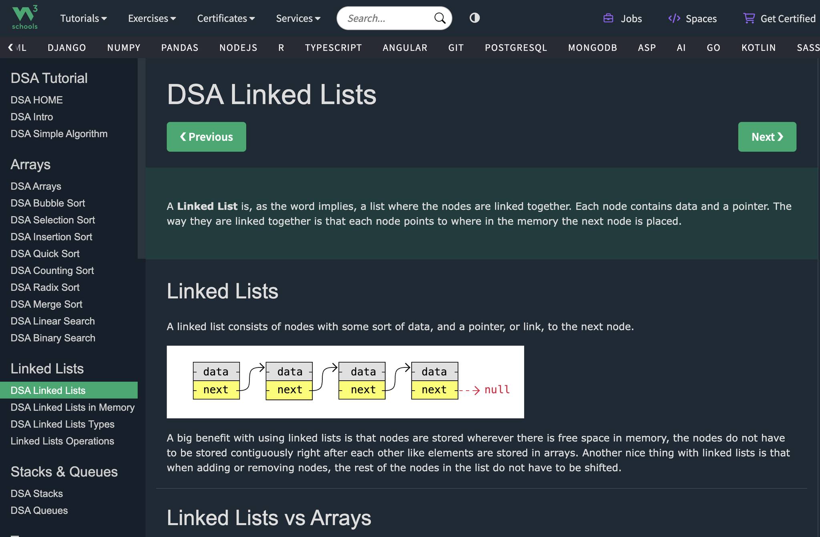Open DSA Arrays in sidebar
Image resolution: width=820 pixels, height=537 pixels.
pos(36,186)
